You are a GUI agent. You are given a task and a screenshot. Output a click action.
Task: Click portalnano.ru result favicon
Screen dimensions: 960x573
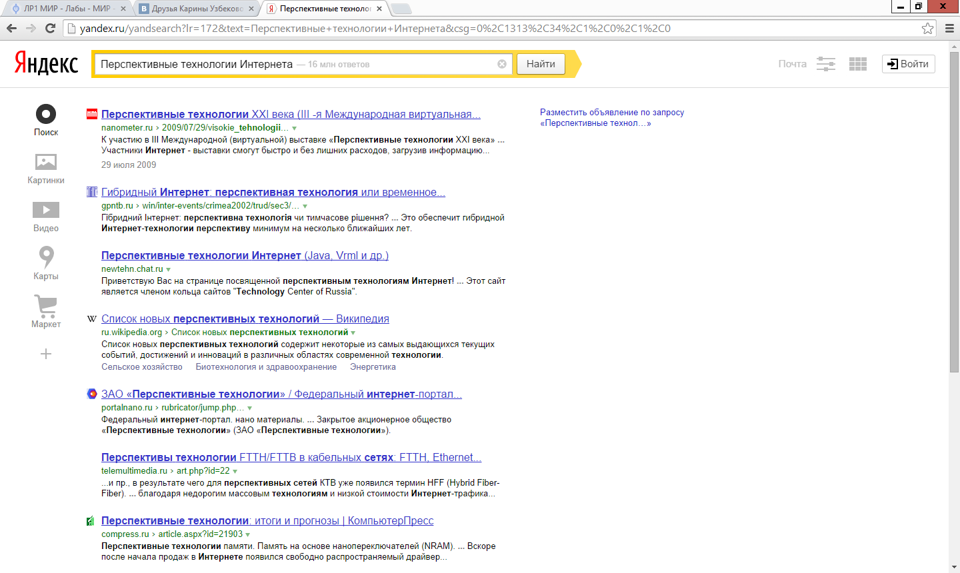pyautogui.click(x=92, y=394)
